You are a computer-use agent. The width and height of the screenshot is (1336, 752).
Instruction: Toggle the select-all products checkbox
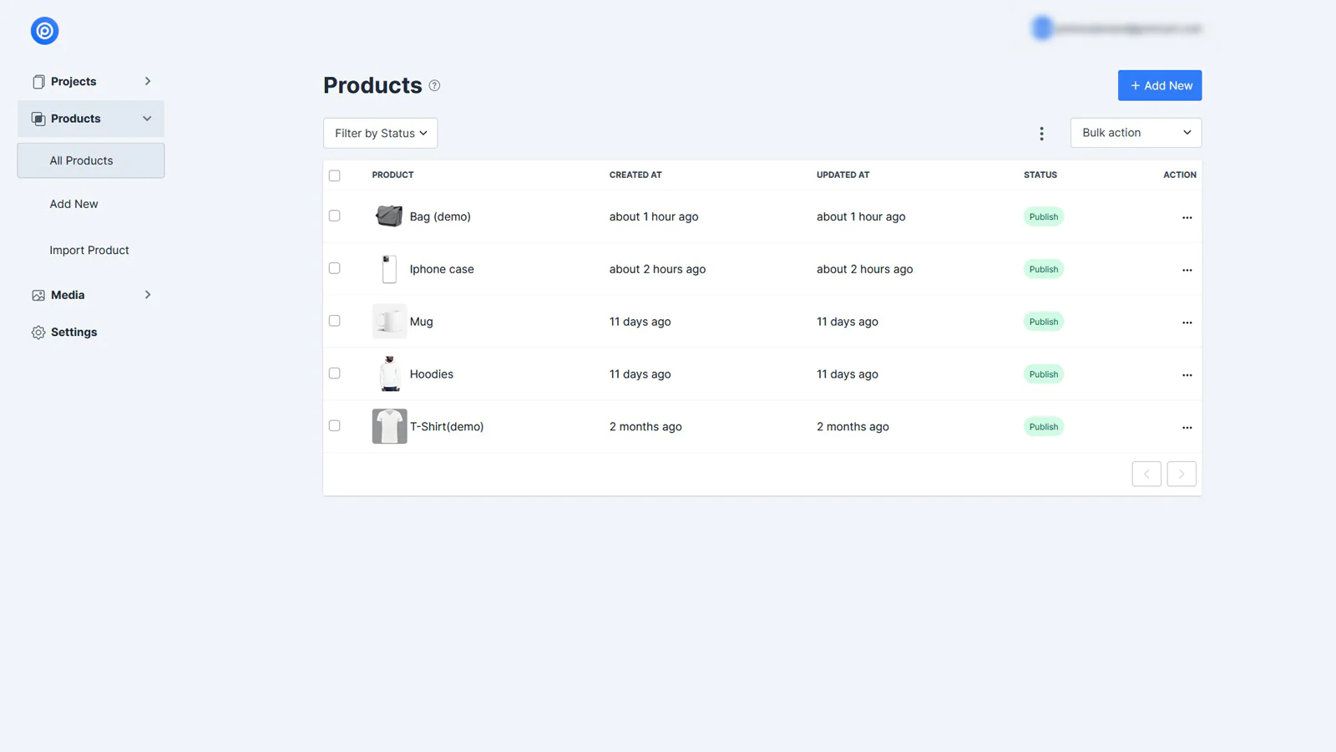pyautogui.click(x=335, y=175)
